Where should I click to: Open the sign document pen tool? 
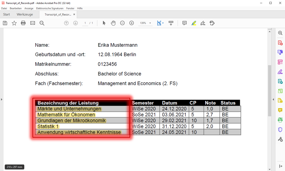coord(203,23)
